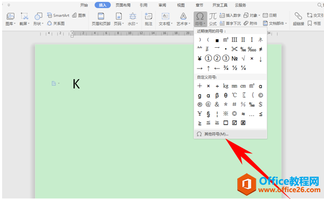
Task: Insert the cm unit symbol
Action: click(243, 85)
